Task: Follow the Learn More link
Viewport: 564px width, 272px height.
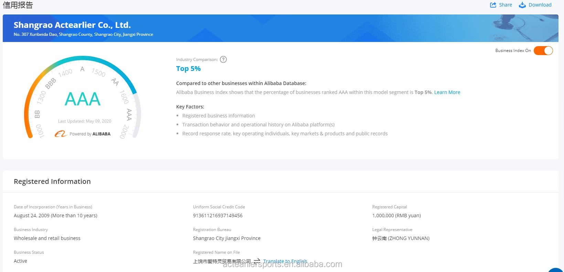Action: [x=447, y=92]
